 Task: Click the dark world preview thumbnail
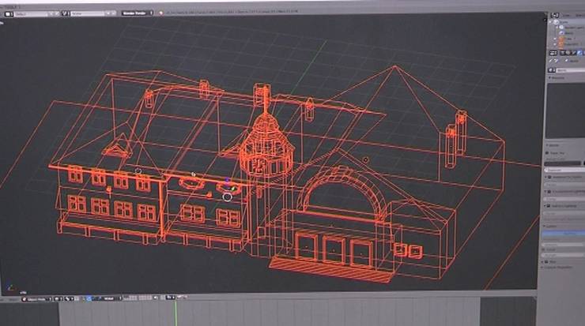[565, 111]
